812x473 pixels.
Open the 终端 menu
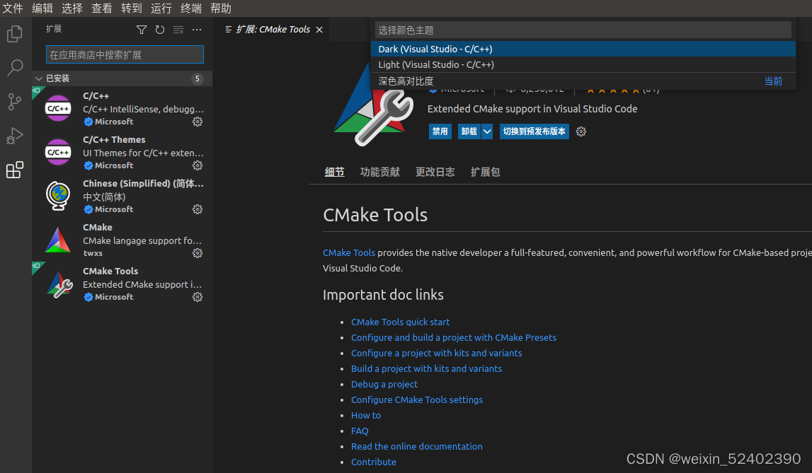click(191, 8)
